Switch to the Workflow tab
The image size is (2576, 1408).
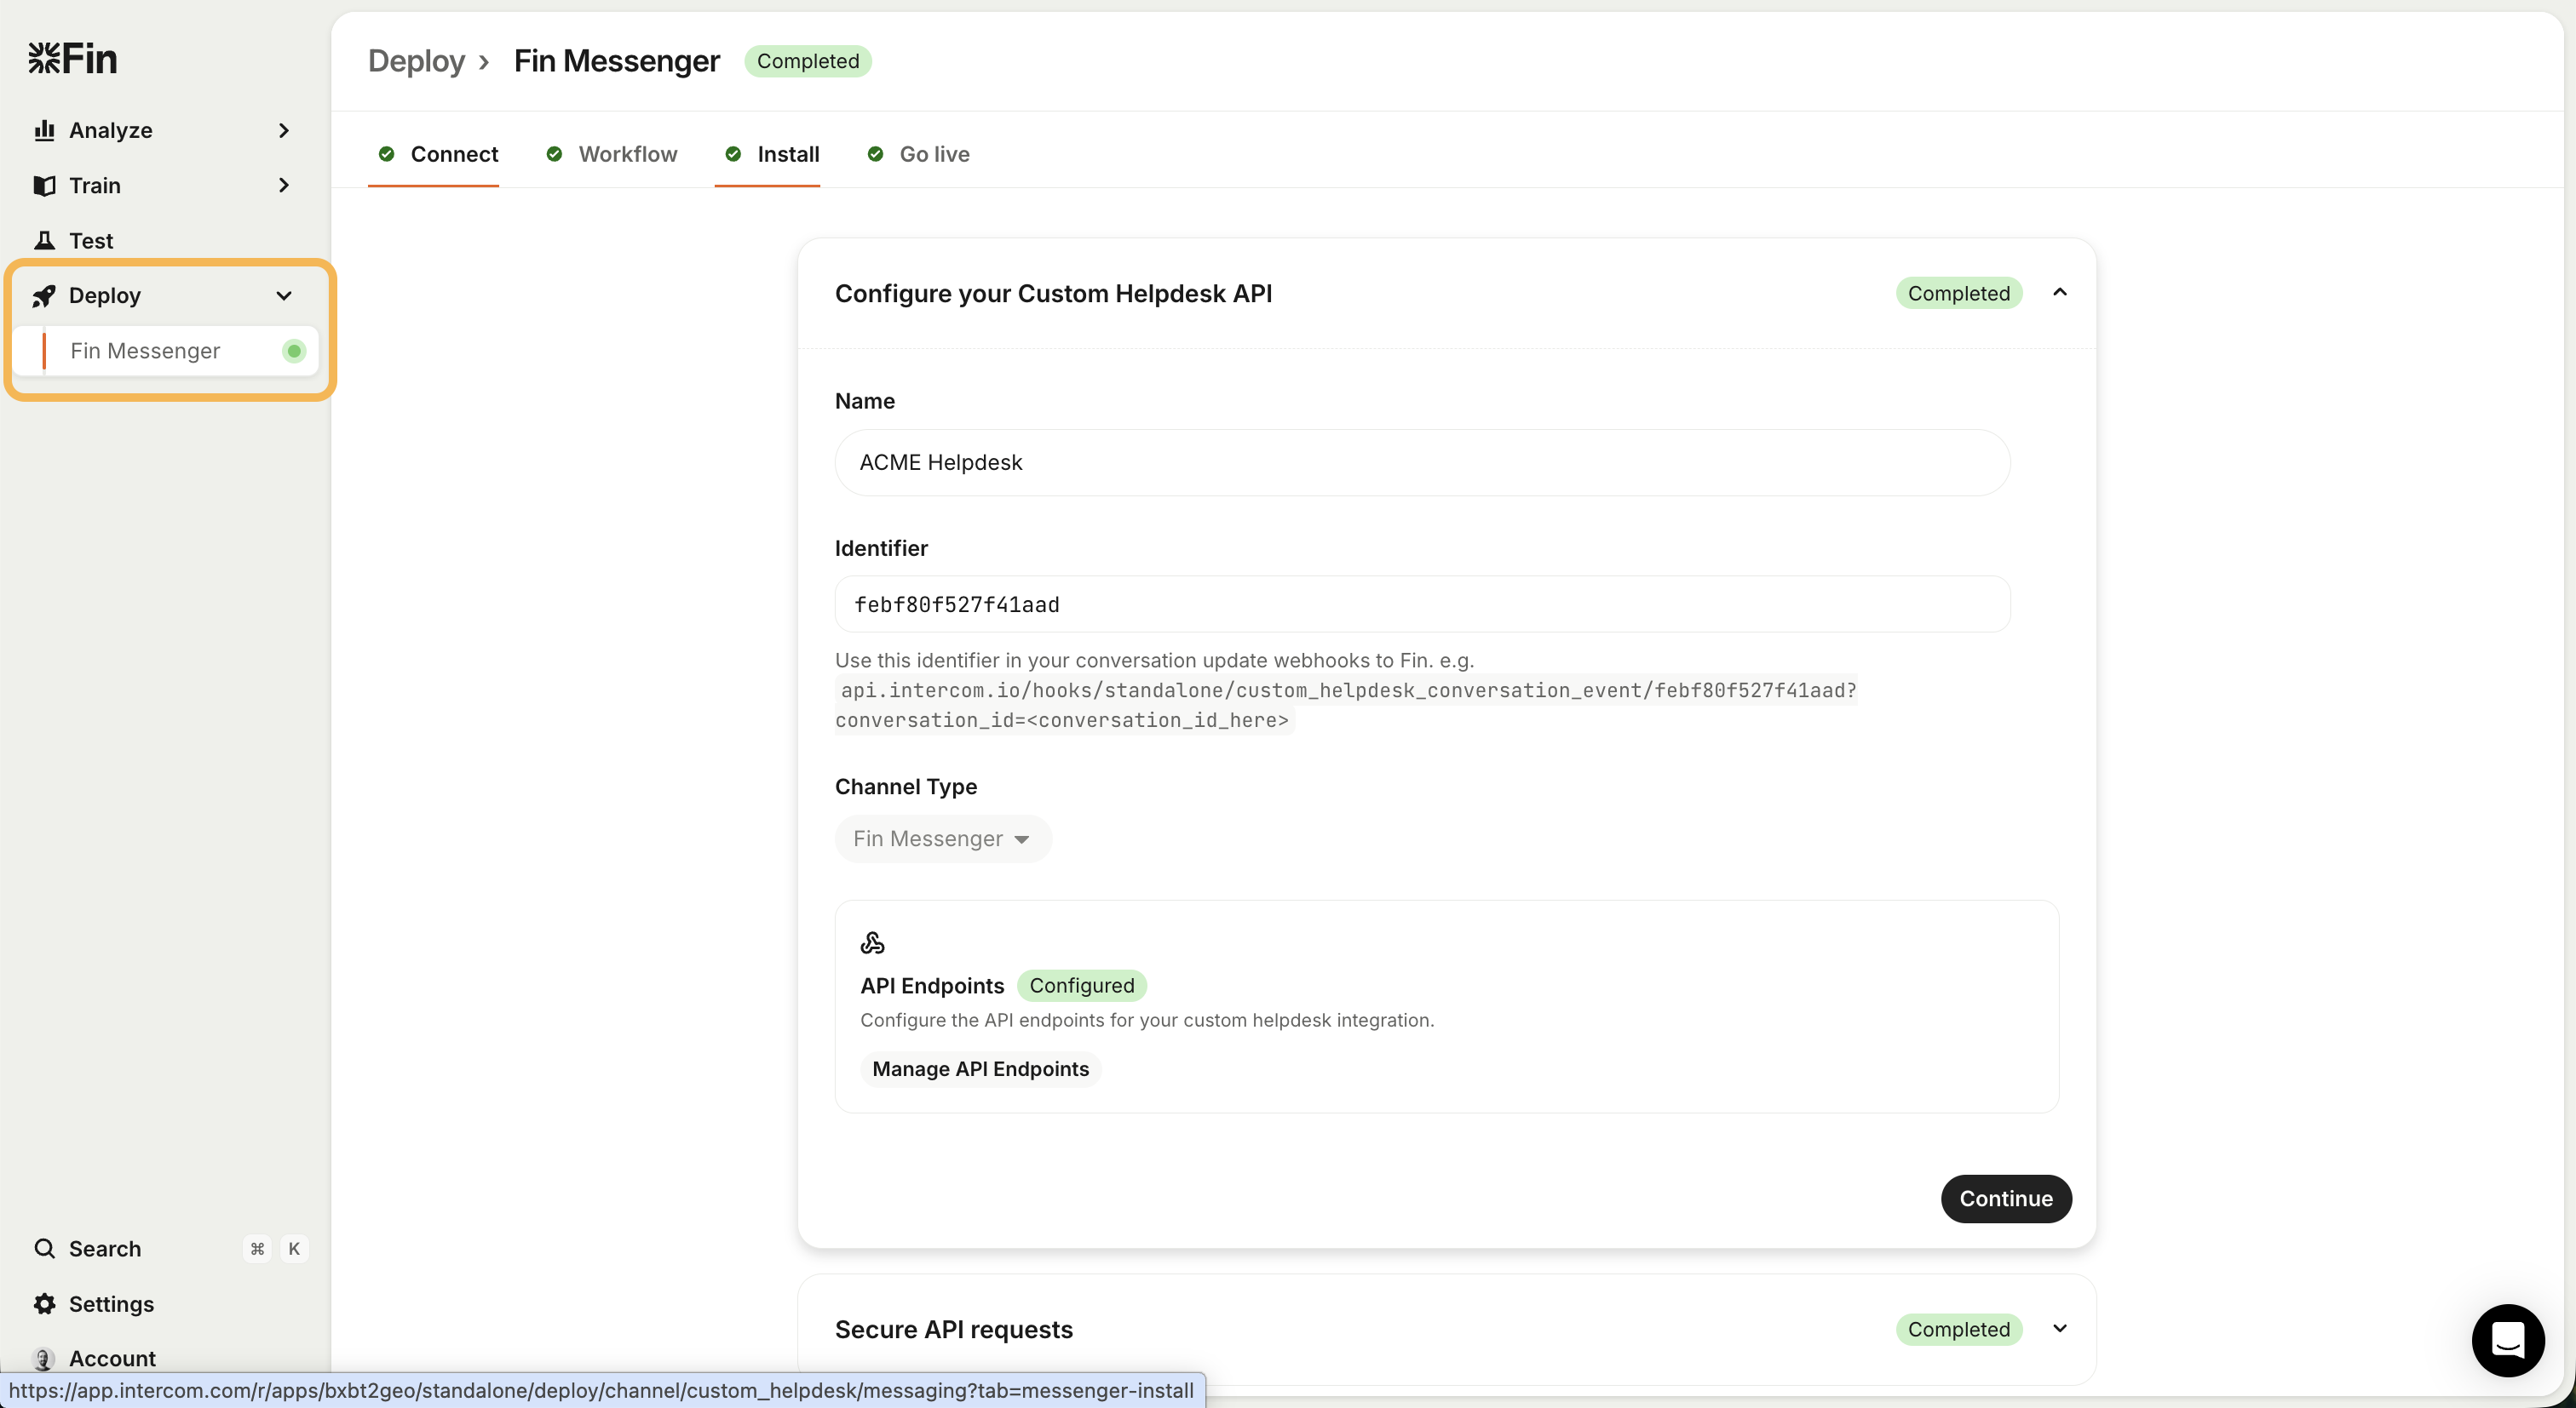point(627,154)
